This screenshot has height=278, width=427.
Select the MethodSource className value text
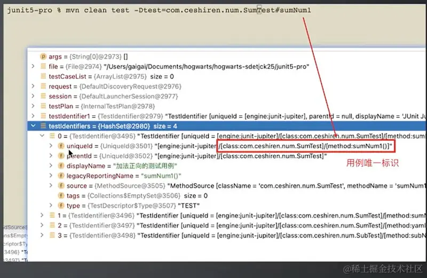tap(296, 186)
